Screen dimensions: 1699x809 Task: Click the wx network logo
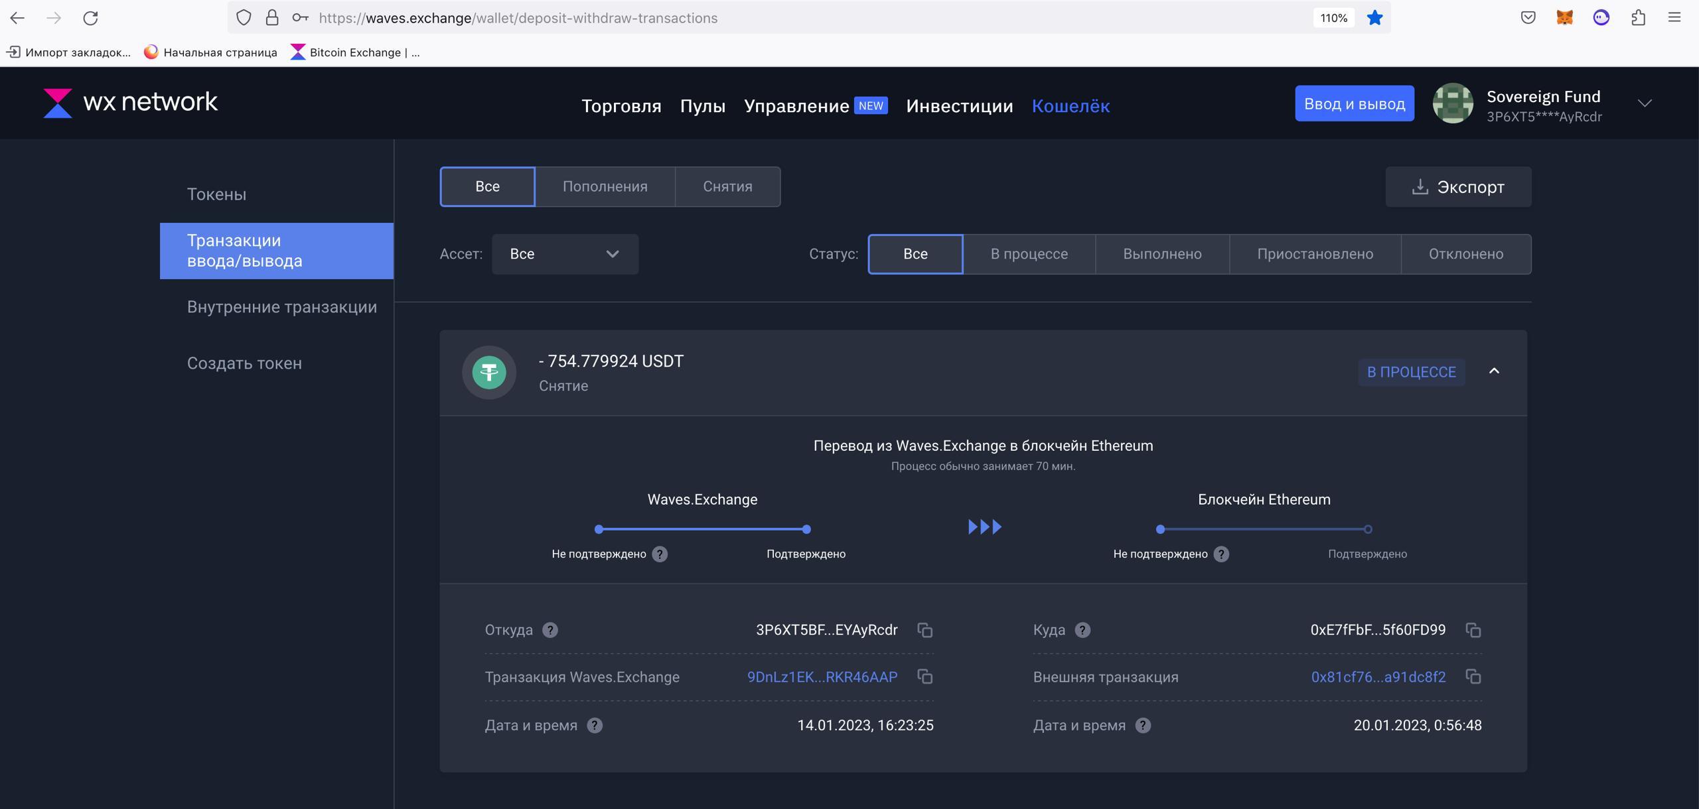point(131,103)
